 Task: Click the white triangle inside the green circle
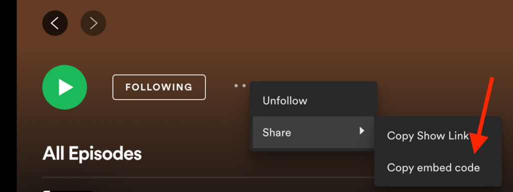pos(66,87)
